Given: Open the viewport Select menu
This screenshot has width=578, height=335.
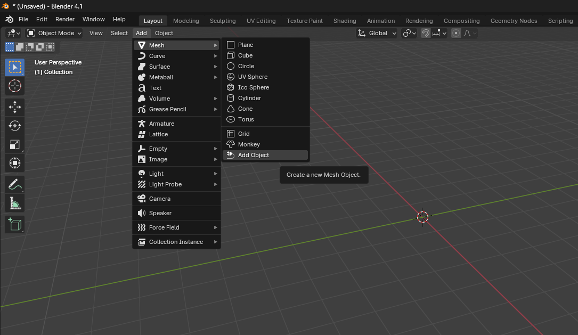Looking at the screenshot, I should [x=119, y=33].
